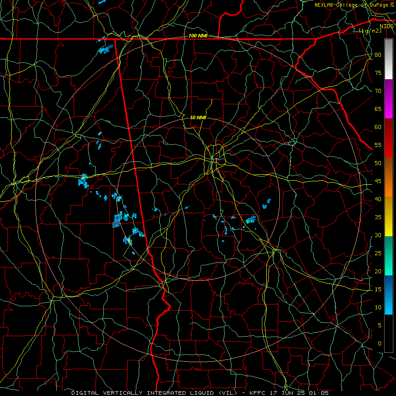Click the 75 value on the color scale
396x396 pixels.
point(378,73)
